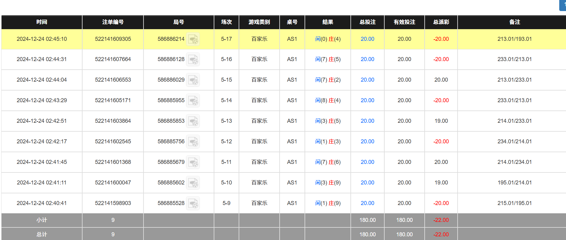Click the 时间 column header
The height and width of the screenshot is (240, 566).
[42, 22]
